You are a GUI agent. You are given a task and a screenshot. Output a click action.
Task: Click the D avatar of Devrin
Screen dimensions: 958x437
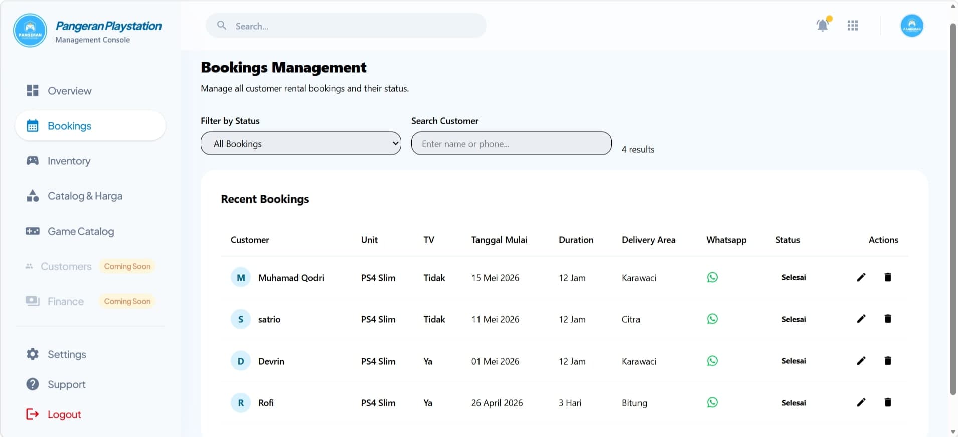tap(241, 361)
